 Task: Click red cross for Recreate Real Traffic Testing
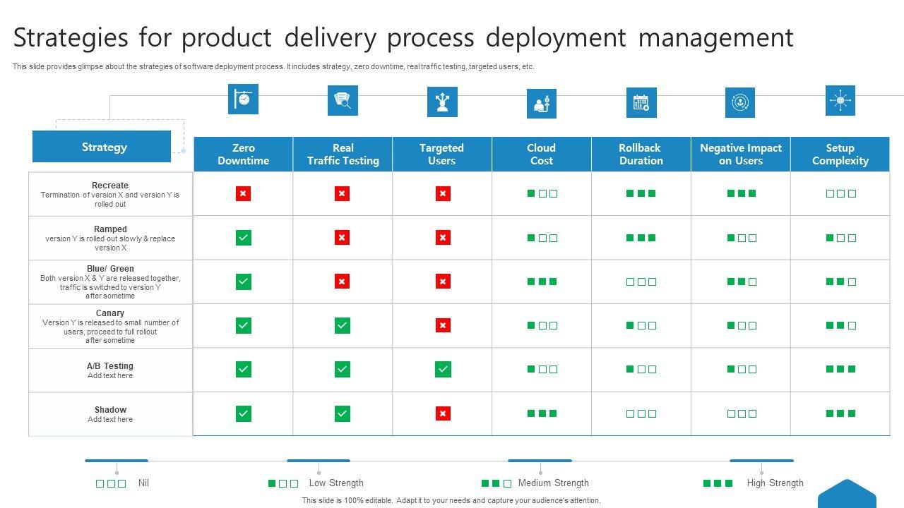point(343,193)
